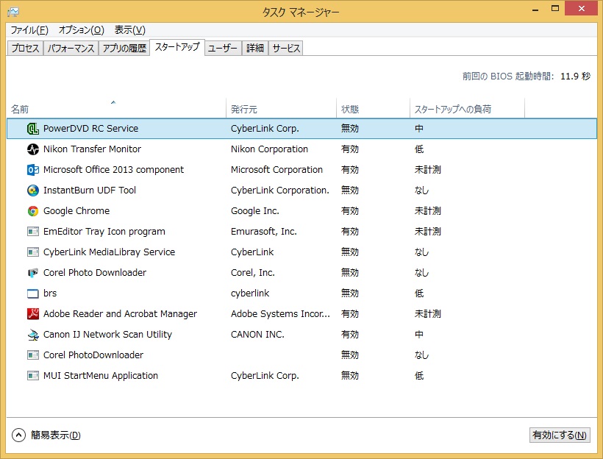Click the MUI StartMenu Application icon
Image resolution: width=603 pixels, height=459 pixels.
32,375
